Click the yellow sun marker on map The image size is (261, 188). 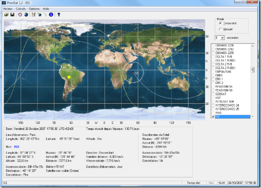click(69, 77)
